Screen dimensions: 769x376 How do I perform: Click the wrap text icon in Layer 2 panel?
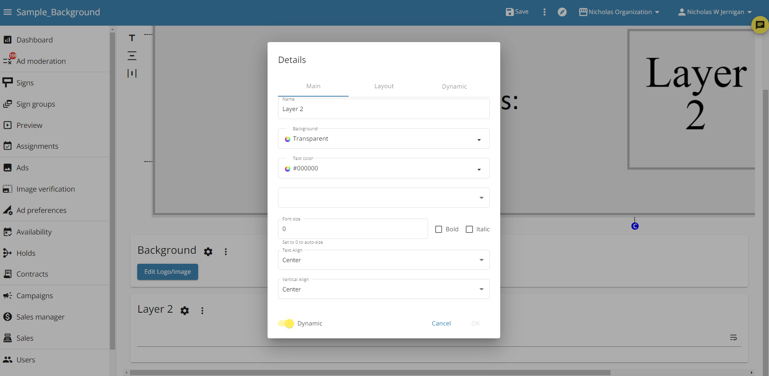(733, 338)
